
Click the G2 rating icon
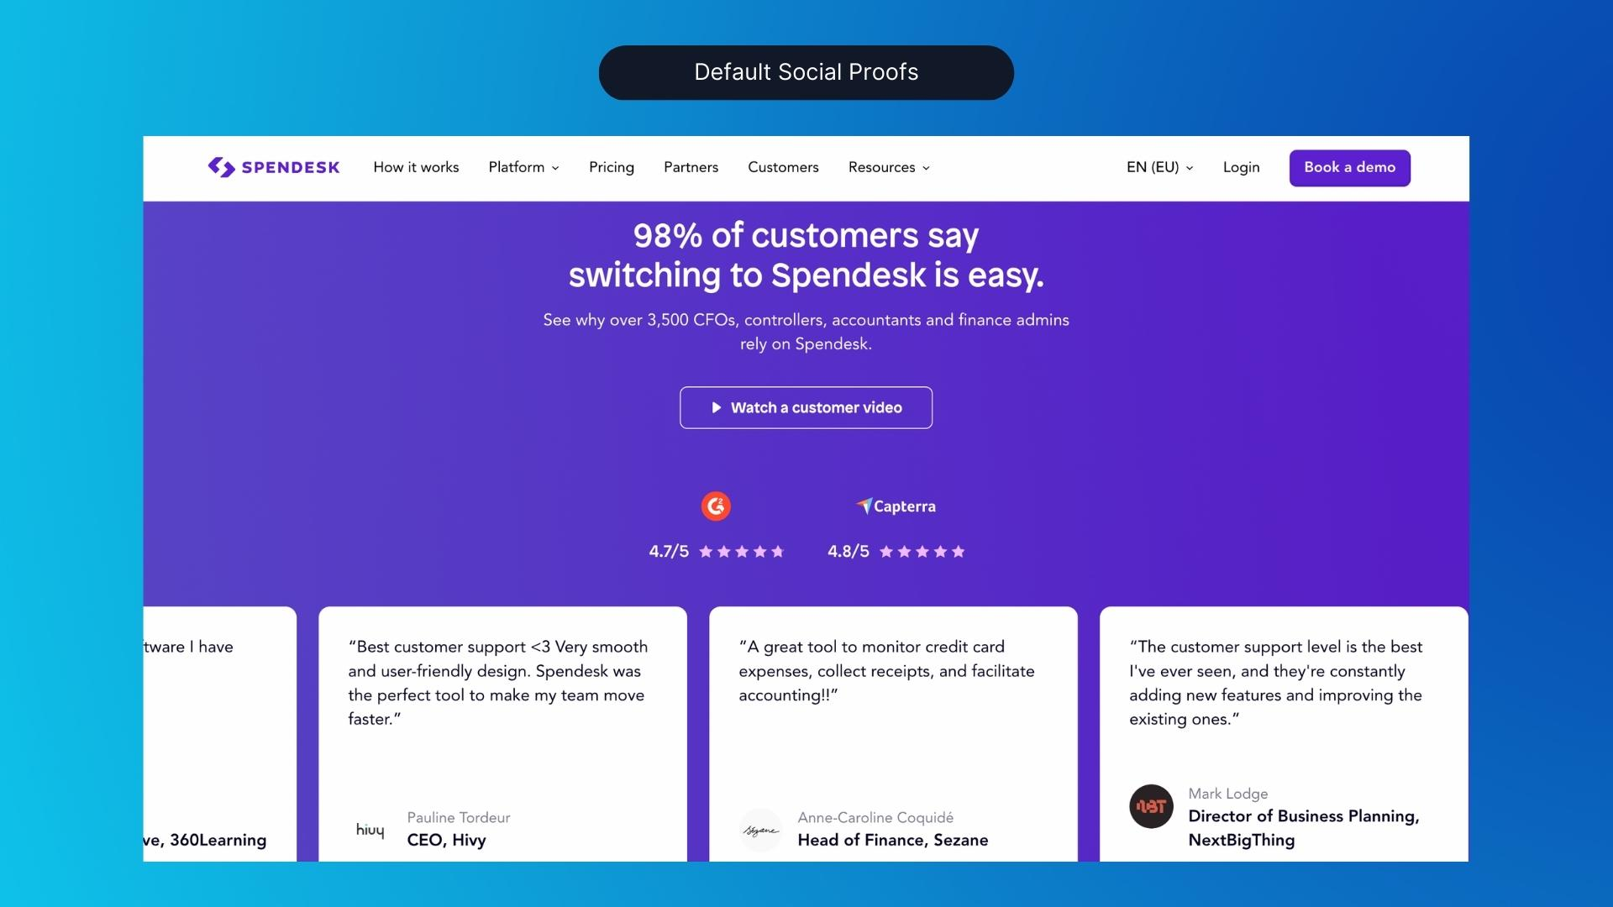[716, 506]
